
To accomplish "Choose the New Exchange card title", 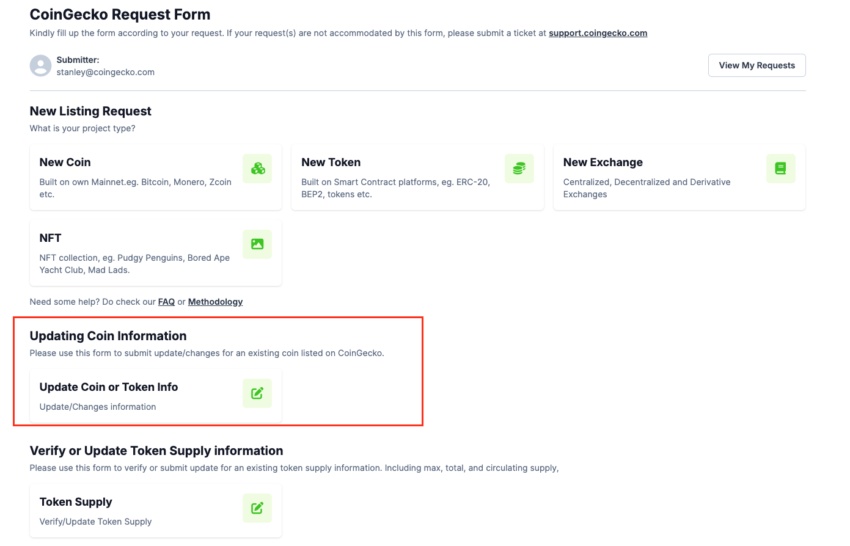I will [603, 162].
